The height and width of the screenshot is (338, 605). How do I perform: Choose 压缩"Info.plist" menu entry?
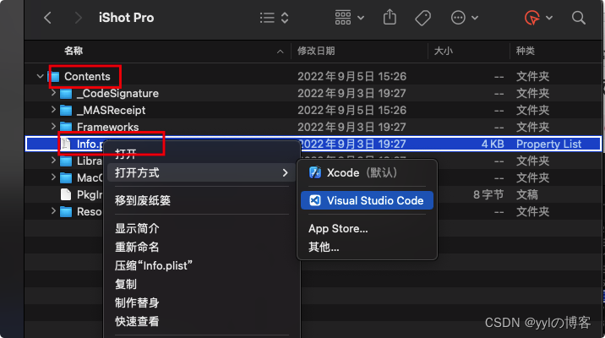coord(202,265)
